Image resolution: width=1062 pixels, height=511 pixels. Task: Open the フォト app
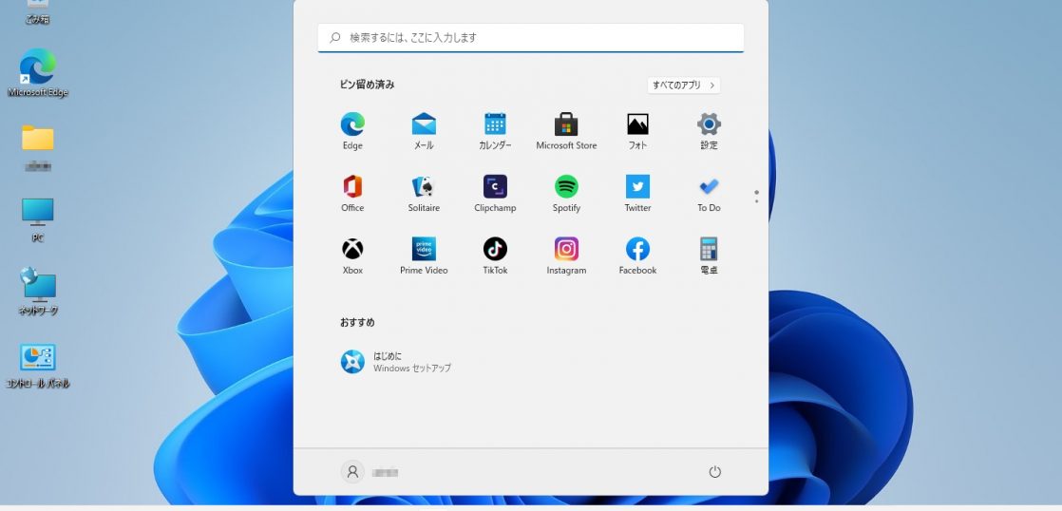click(x=637, y=131)
